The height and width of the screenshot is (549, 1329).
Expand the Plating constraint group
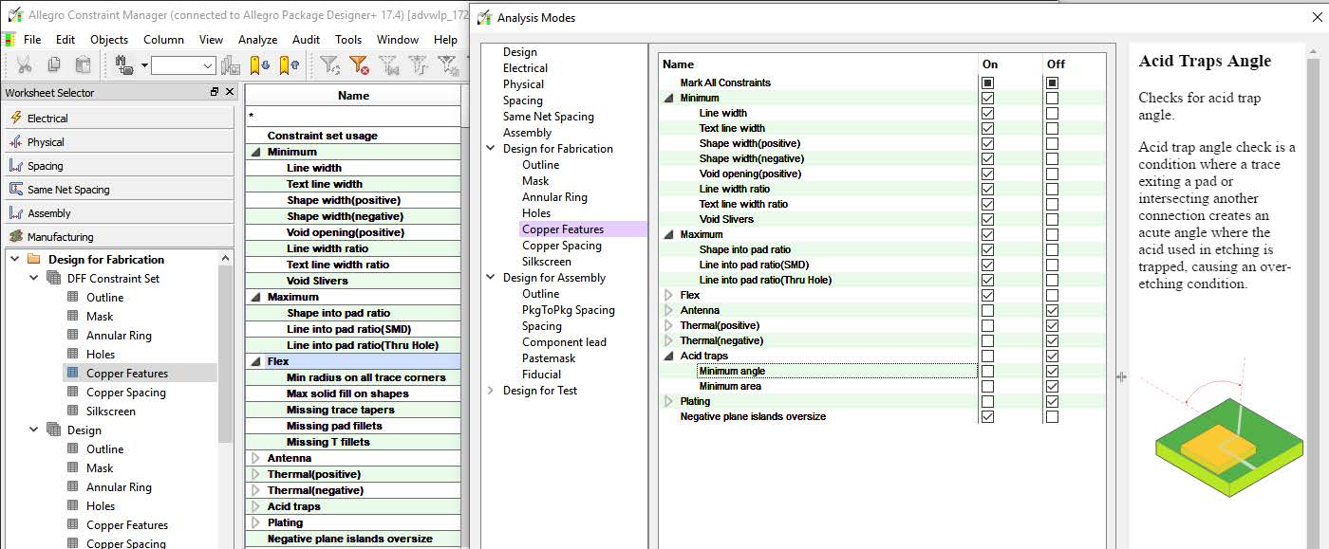point(669,401)
